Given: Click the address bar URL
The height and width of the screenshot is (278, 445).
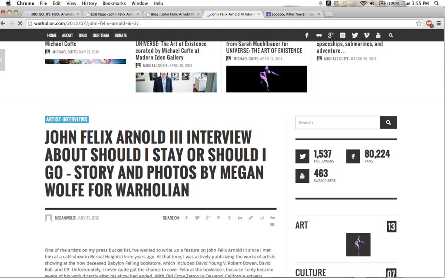Looking at the screenshot, I should tap(86, 23).
